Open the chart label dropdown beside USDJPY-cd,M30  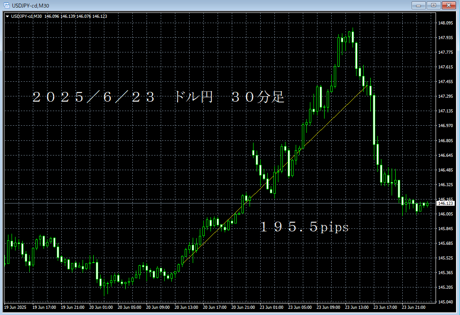click(x=8, y=16)
